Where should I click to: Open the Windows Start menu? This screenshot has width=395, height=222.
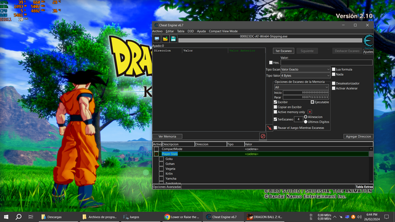click(6, 216)
